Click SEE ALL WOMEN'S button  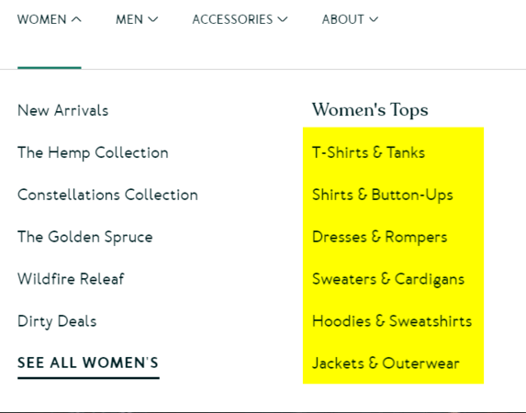(x=88, y=363)
